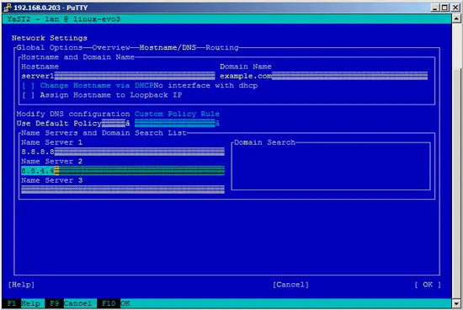The width and height of the screenshot is (463, 310).
Task: Select the Hostname/DNS tab
Action: point(168,47)
